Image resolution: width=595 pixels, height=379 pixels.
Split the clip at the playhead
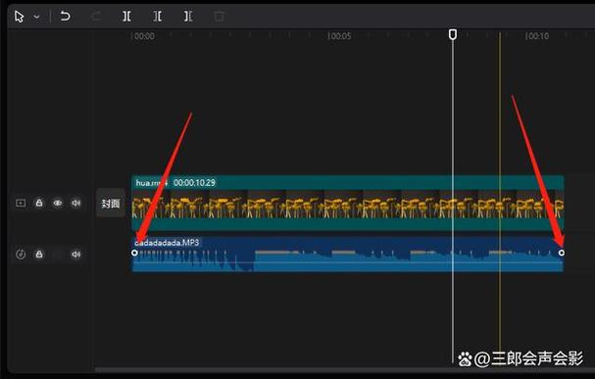pyautogui.click(x=126, y=17)
